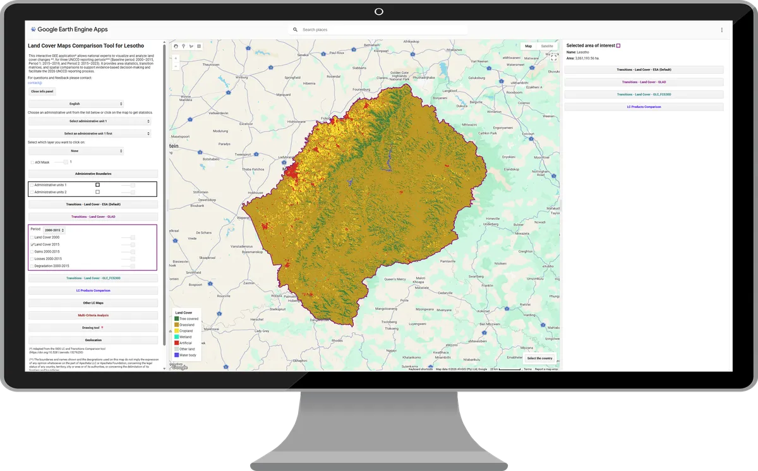Enable the Gains 2000-2015 layer
758x471 pixels.
(x=32, y=251)
